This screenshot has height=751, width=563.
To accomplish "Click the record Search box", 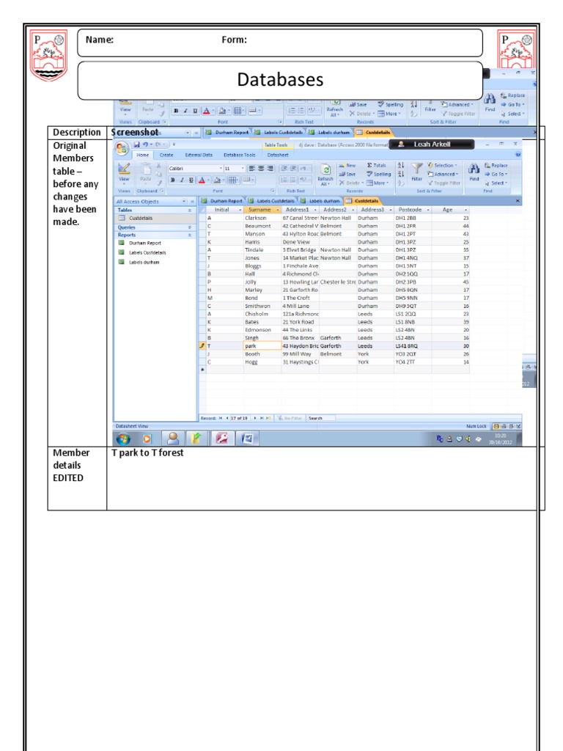I will click(321, 418).
